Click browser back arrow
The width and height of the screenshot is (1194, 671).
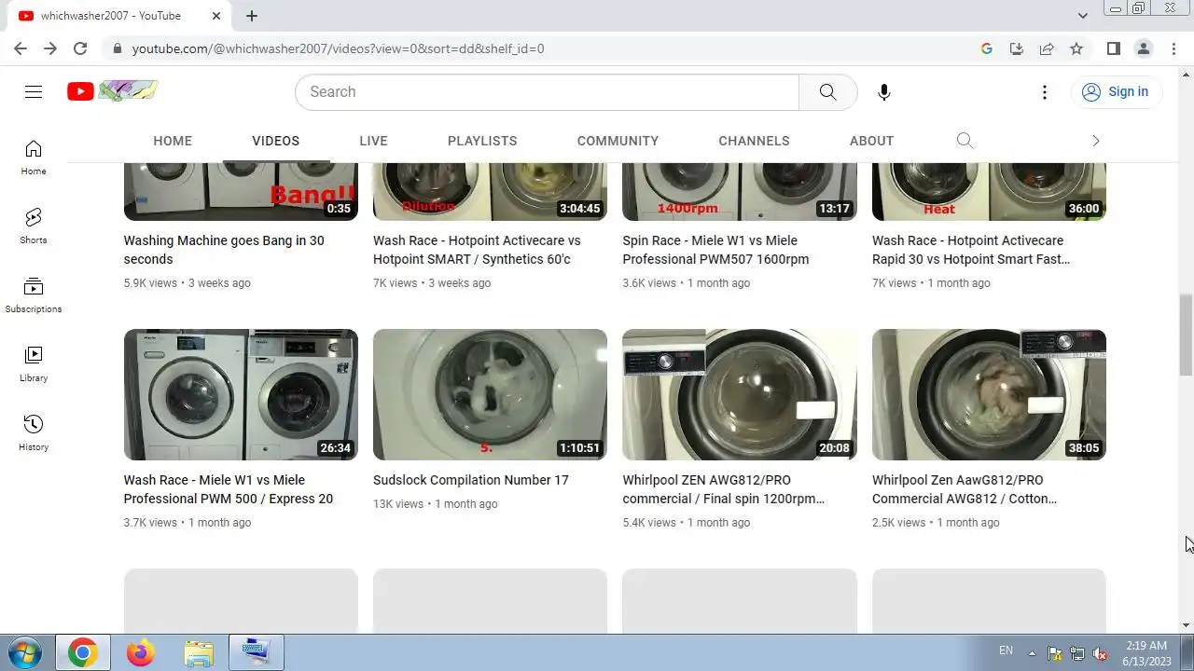coord(21,48)
